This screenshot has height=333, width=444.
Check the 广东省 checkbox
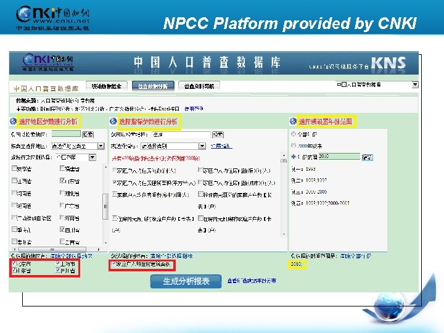(62, 205)
